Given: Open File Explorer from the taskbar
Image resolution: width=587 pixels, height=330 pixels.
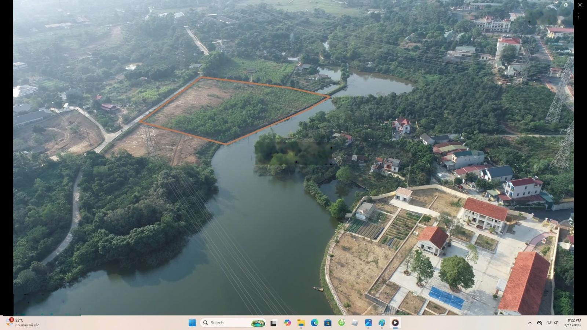Looking at the screenshot, I should (x=301, y=323).
